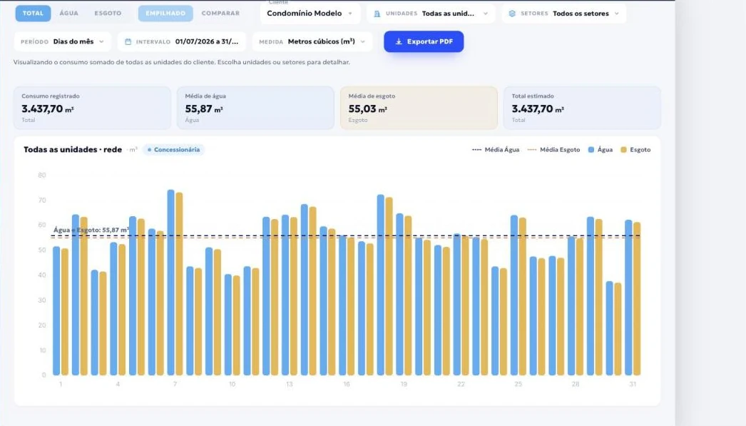The width and height of the screenshot is (746, 426).
Task: Click the blue Água bar for day 1
Action: (56, 311)
